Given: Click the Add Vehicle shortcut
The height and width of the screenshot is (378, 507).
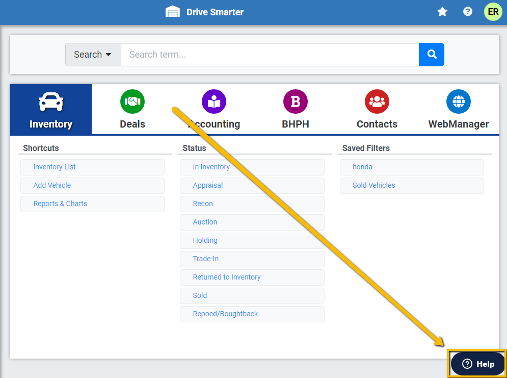Looking at the screenshot, I should [92, 186].
